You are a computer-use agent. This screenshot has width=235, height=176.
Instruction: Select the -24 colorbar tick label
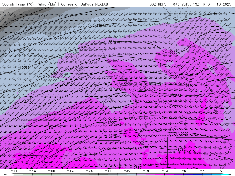108,171
